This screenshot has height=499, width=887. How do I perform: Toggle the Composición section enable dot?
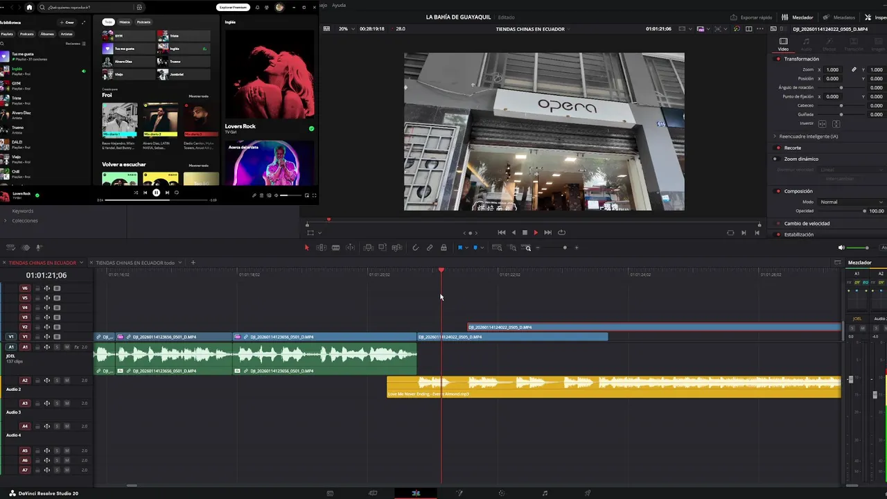[778, 191]
